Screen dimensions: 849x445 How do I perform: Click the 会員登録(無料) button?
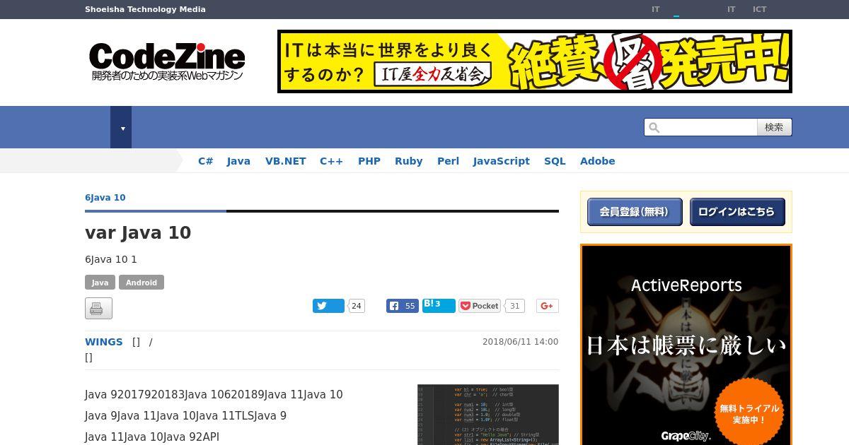pos(635,212)
